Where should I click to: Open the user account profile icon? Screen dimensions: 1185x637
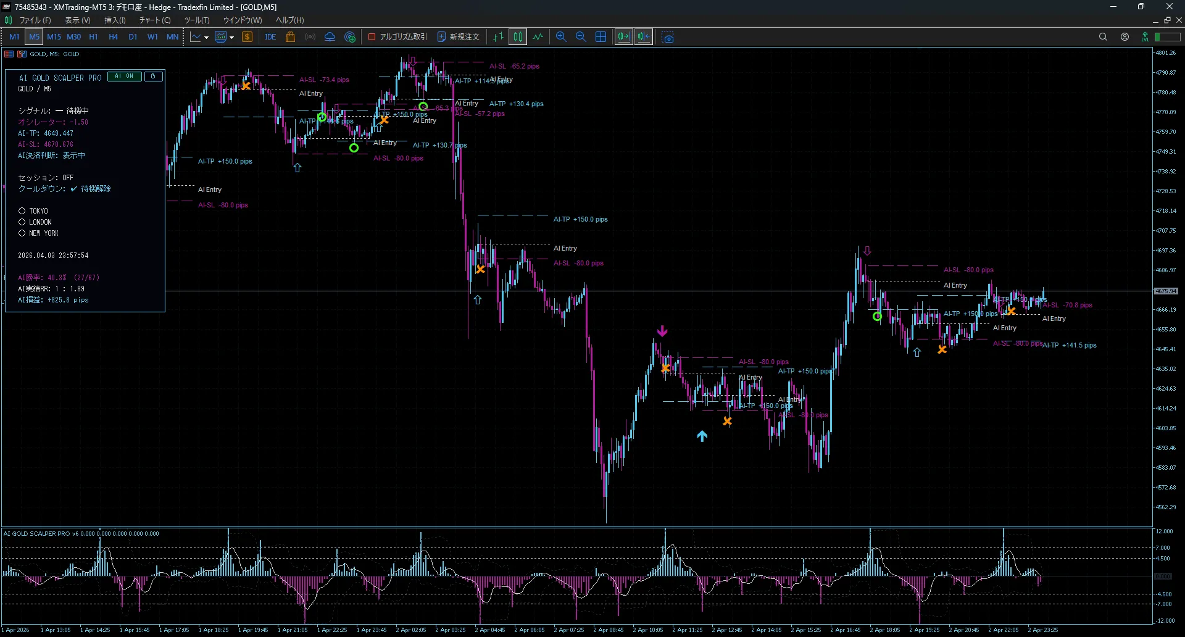coord(1125,37)
